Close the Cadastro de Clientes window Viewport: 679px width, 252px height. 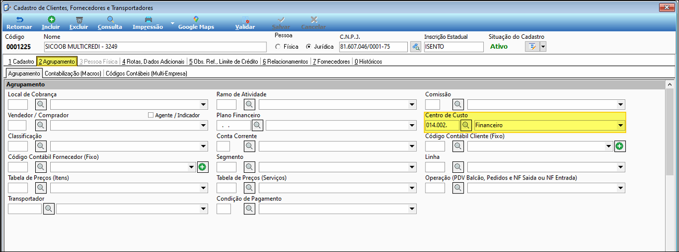[667, 7]
